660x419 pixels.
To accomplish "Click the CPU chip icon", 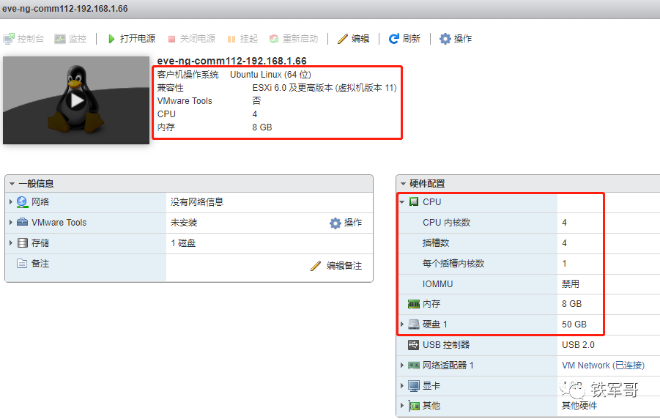I will pos(414,201).
